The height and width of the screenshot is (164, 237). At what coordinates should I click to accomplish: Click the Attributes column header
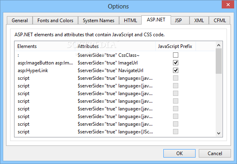[115, 46]
